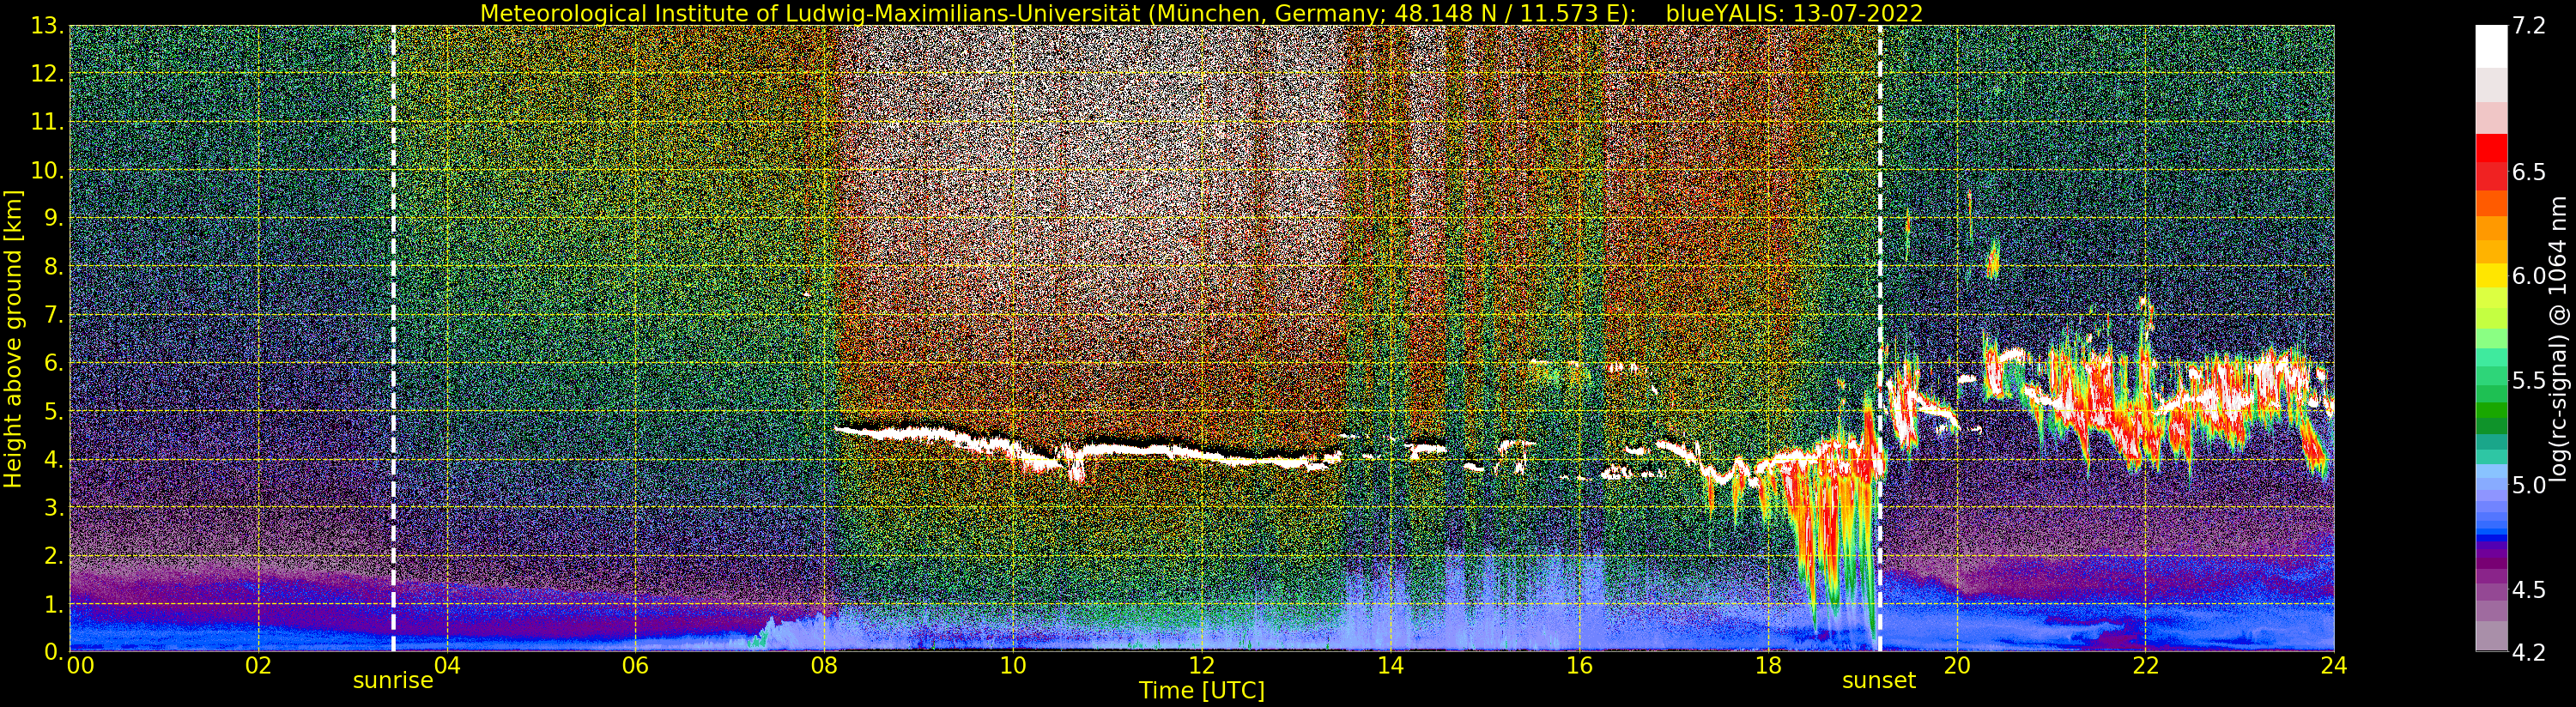Click the height tick label '8.'
Image resolution: width=2576 pixels, height=707 pixels.
(52, 266)
